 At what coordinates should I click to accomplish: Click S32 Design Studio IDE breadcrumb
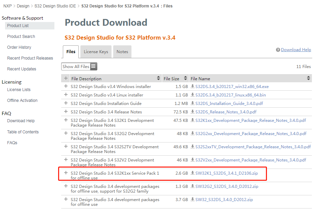(x=55, y=6)
